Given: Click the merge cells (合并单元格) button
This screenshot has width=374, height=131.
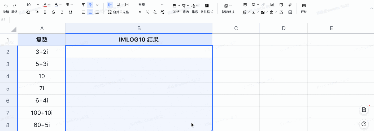Looking at the screenshot, I should tap(119, 12).
